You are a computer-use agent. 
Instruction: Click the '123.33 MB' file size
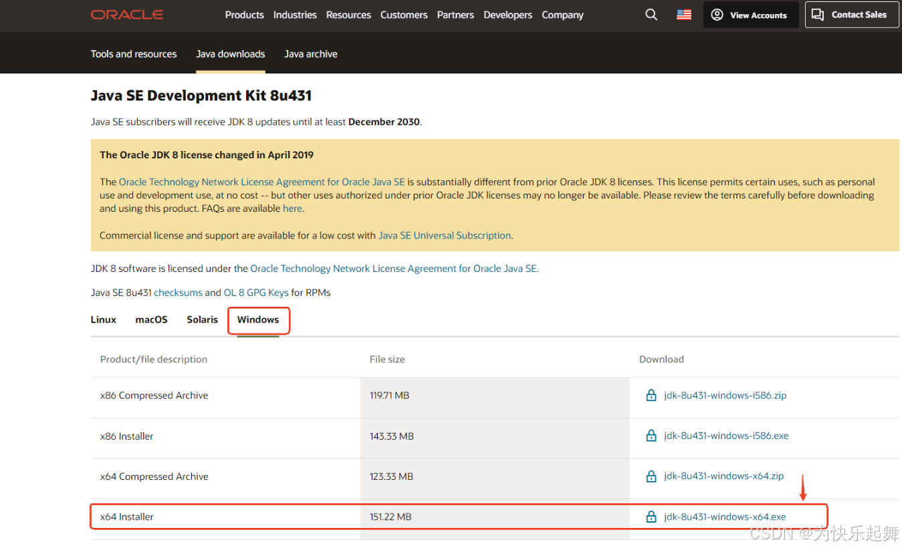(391, 476)
